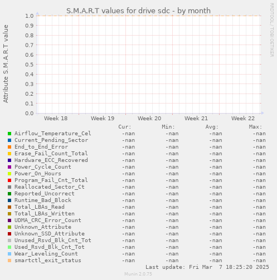Select the Airflow_Temperature_Cel legend label

tap(53, 134)
